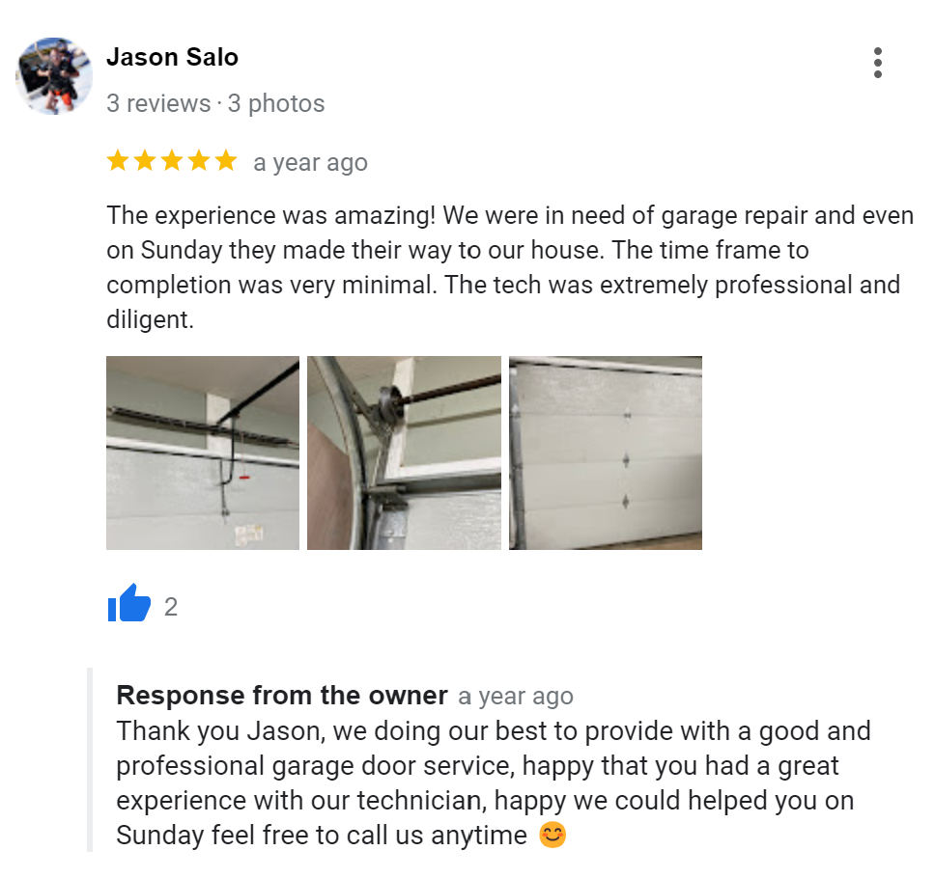The height and width of the screenshot is (878, 935).
Task: Click review text starting The experience was amazing
Action: coord(510,267)
